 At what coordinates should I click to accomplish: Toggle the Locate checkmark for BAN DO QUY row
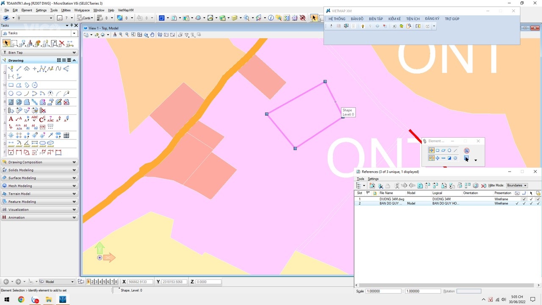point(531,203)
